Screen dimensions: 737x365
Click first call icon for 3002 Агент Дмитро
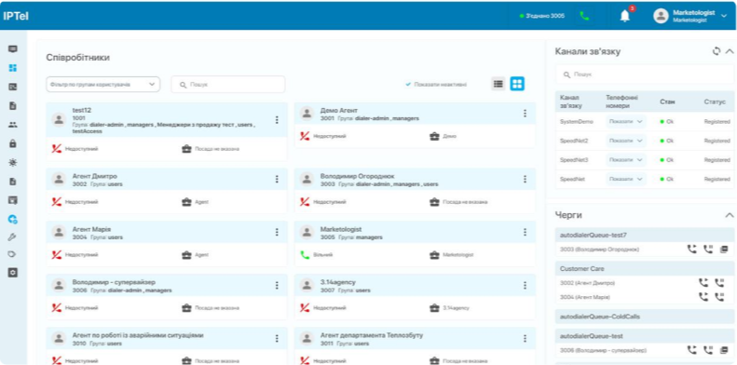(x=703, y=283)
